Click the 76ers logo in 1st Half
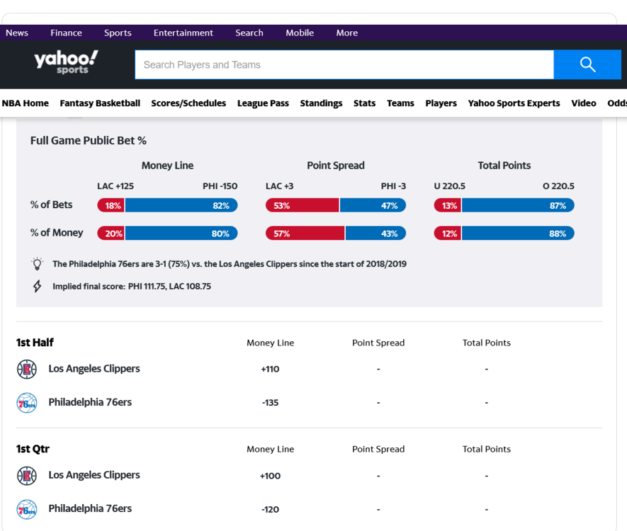Screen dimensions: 627x531 [x=27, y=403]
